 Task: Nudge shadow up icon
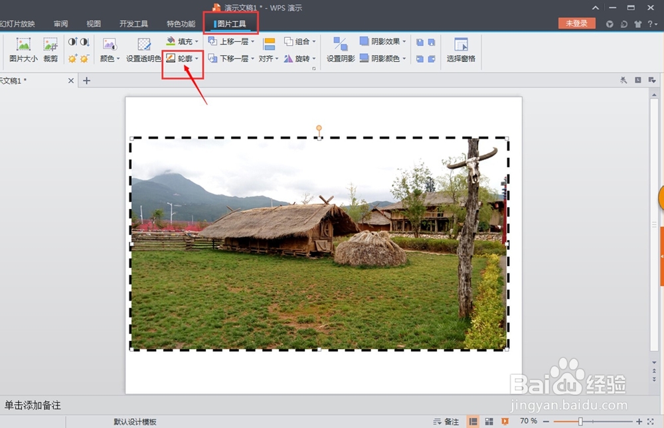420,42
